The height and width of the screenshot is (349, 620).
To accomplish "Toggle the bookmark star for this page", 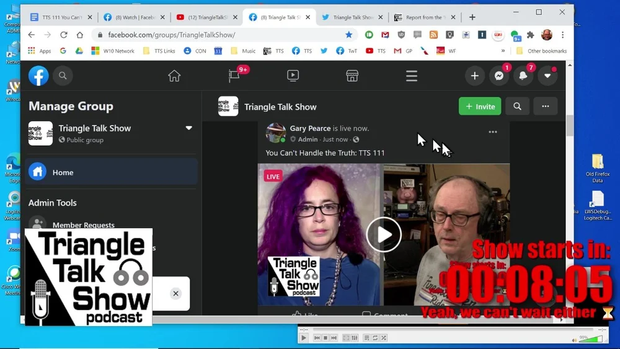I will 348,35.
